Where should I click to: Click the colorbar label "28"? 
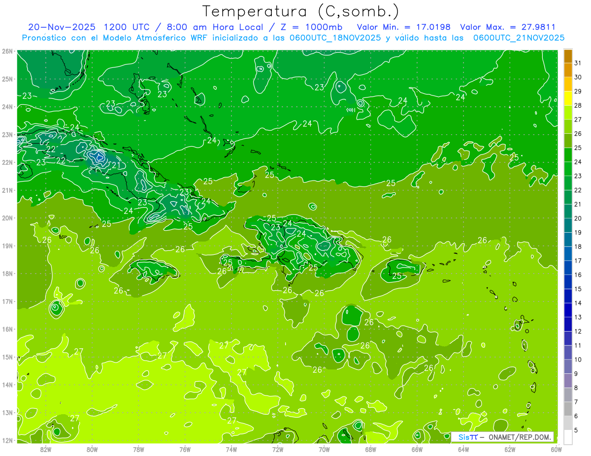point(578,105)
